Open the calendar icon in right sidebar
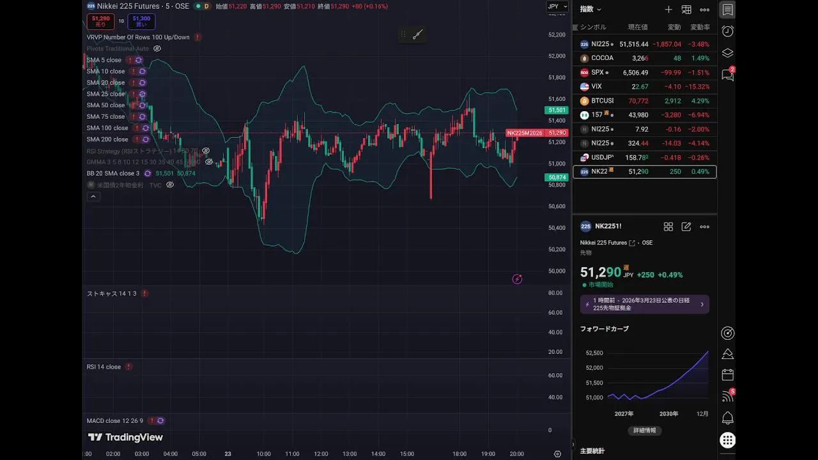The height and width of the screenshot is (460, 818). click(x=727, y=374)
